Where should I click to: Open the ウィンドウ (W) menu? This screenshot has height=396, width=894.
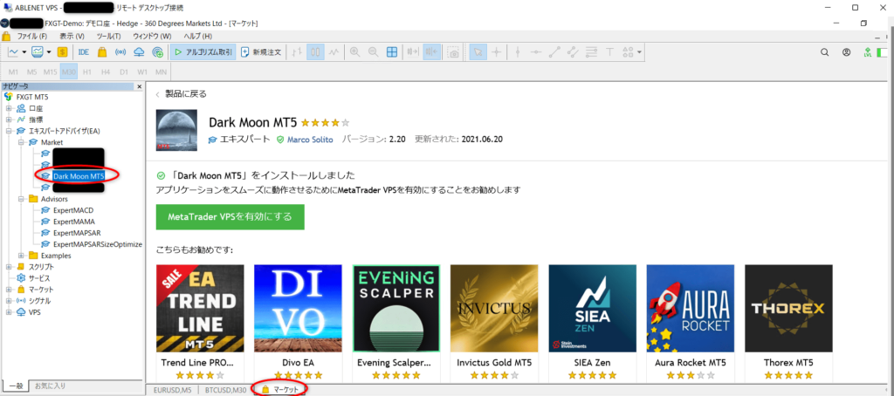[152, 36]
